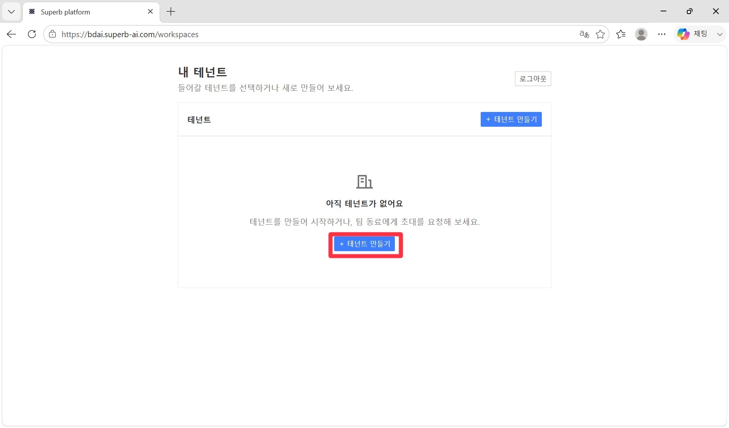The width and height of the screenshot is (729, 428).
Task: Open the translate page icon
Action: click(584, 34)
